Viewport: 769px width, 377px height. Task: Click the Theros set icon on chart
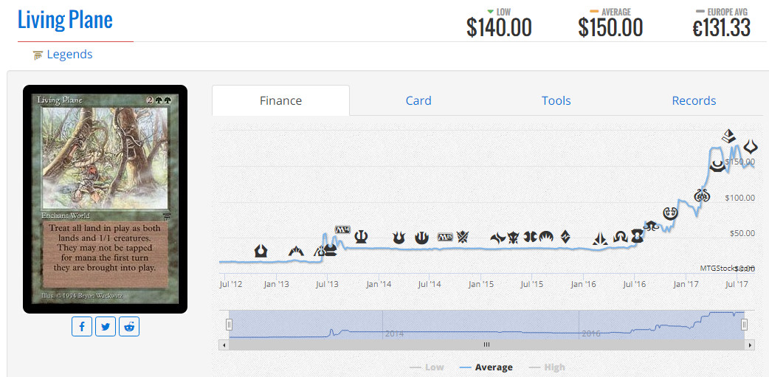[x=362, y=237]
